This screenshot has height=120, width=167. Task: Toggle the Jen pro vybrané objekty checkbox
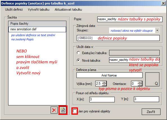[x=75, y=111]
